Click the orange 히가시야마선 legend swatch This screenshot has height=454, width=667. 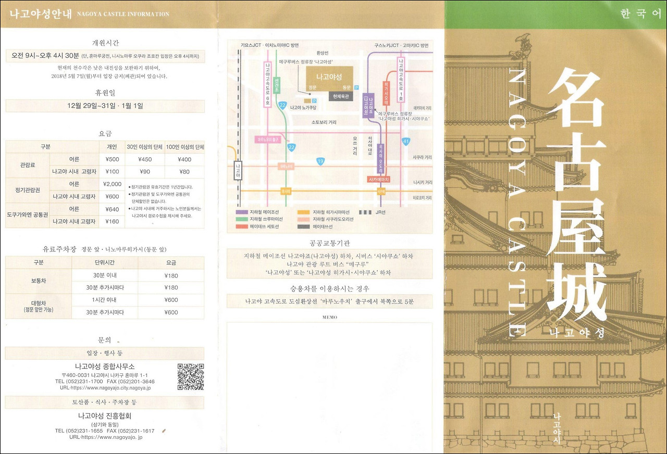(x=303, y=212)
